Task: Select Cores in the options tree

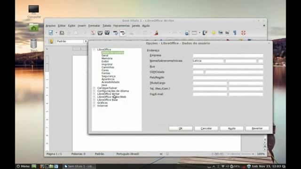Action: pyautogui.click(x=105, y=70)
